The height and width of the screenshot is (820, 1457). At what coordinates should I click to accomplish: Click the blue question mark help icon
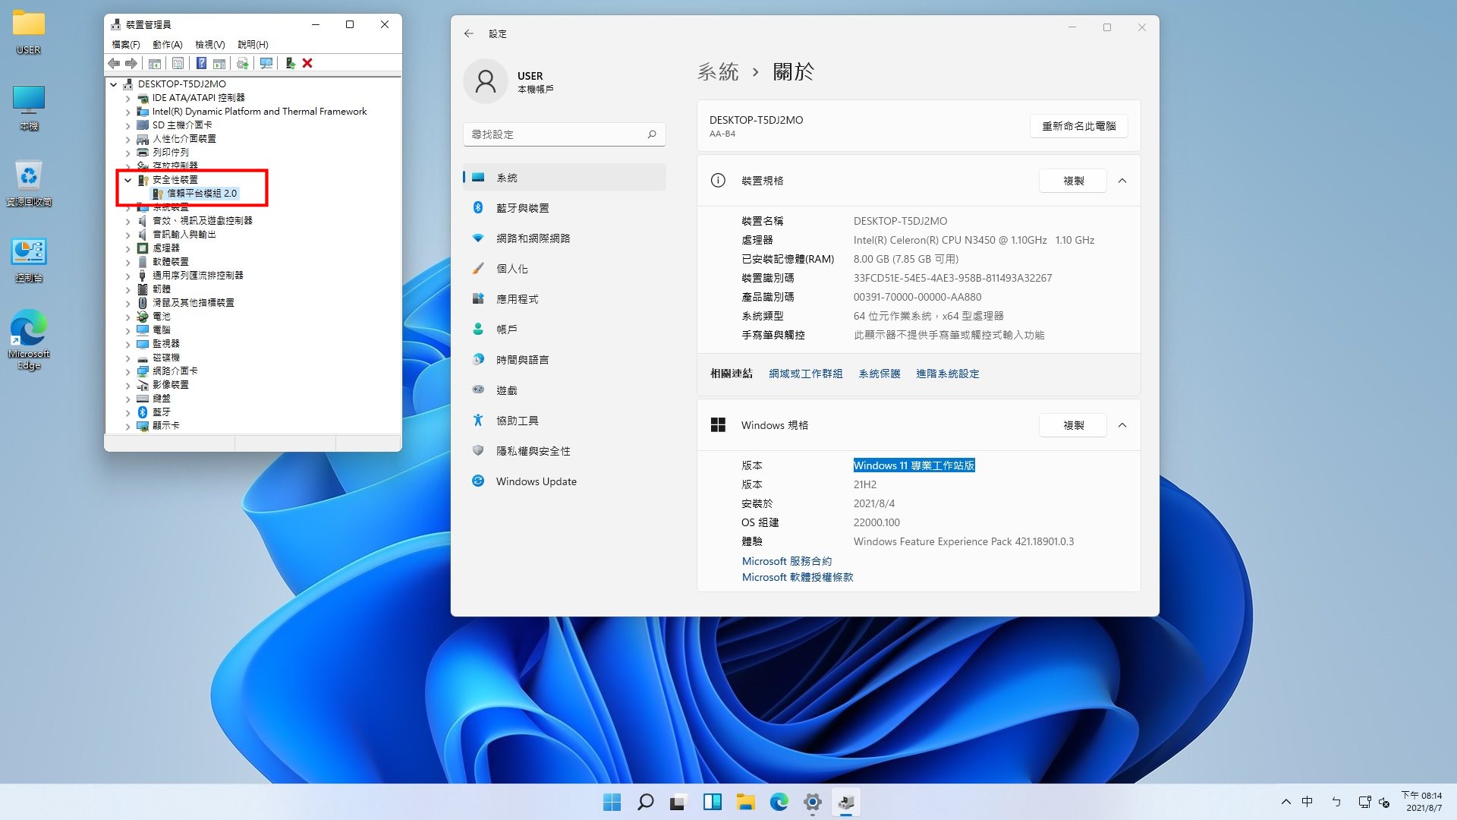coord(201,63)
